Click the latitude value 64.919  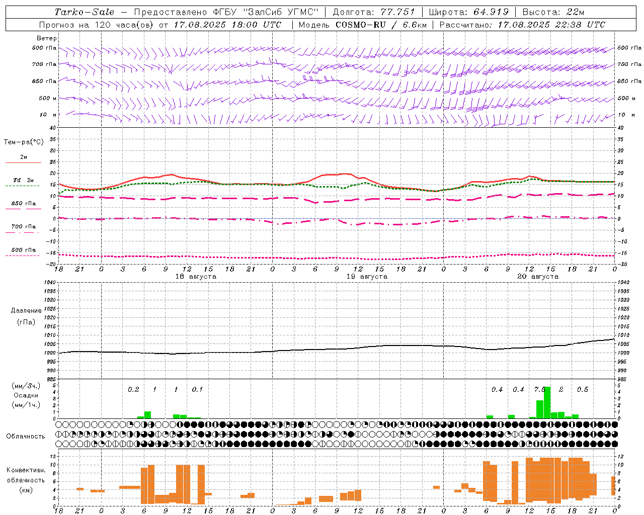(x=491, y=12)
